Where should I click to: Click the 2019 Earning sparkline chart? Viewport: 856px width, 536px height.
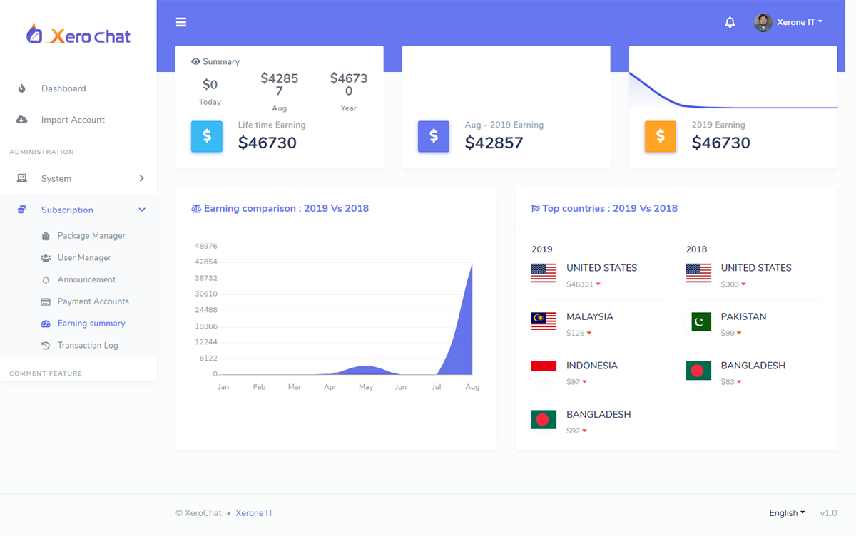click(733, 90)
